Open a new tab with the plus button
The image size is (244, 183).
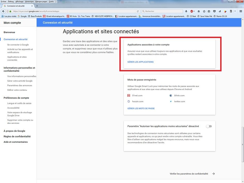pos(37,6)
